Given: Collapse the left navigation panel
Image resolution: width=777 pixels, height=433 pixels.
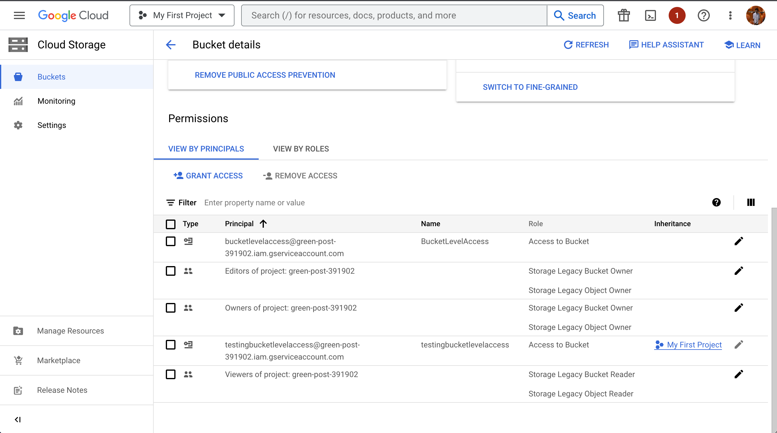Looking at the screenshot, I should click(18, 419).
